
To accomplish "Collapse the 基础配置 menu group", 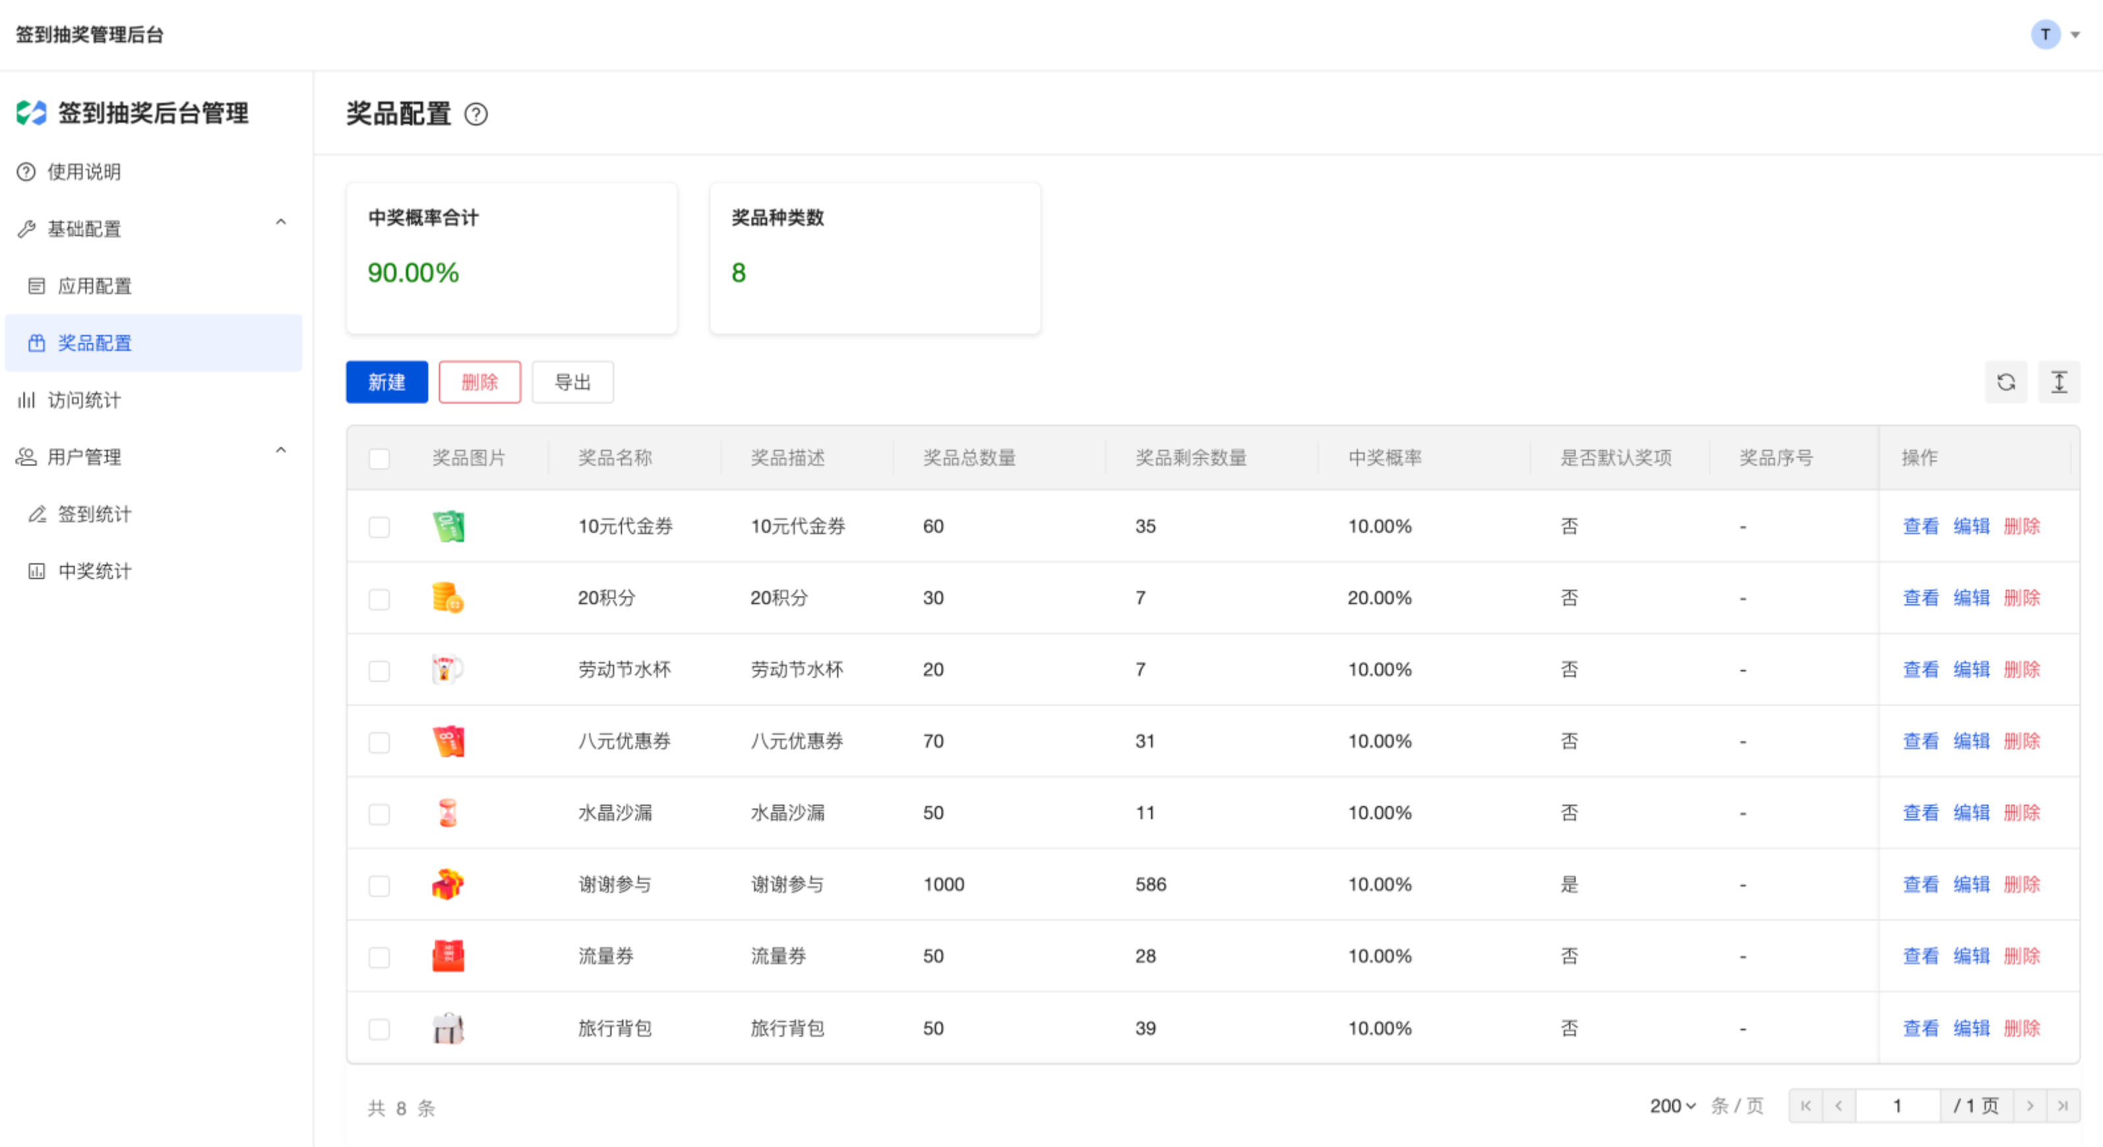I will tap(281, 223).
